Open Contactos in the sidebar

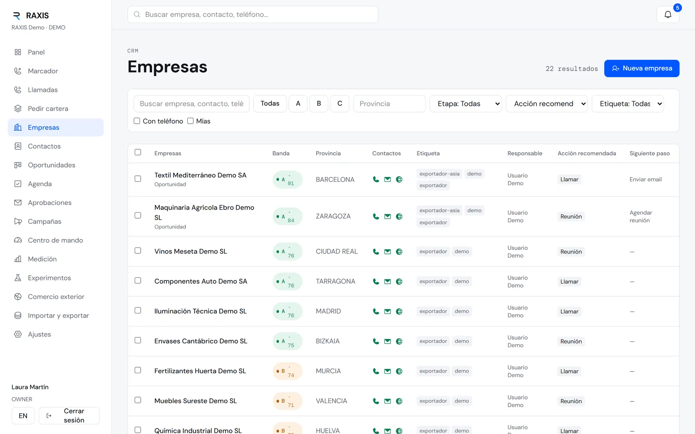tap(56, 146)
